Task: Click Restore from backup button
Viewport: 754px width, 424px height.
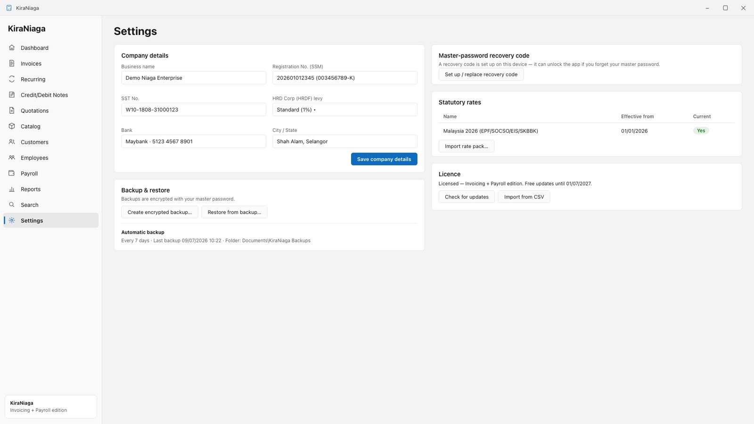Action: 234,212
